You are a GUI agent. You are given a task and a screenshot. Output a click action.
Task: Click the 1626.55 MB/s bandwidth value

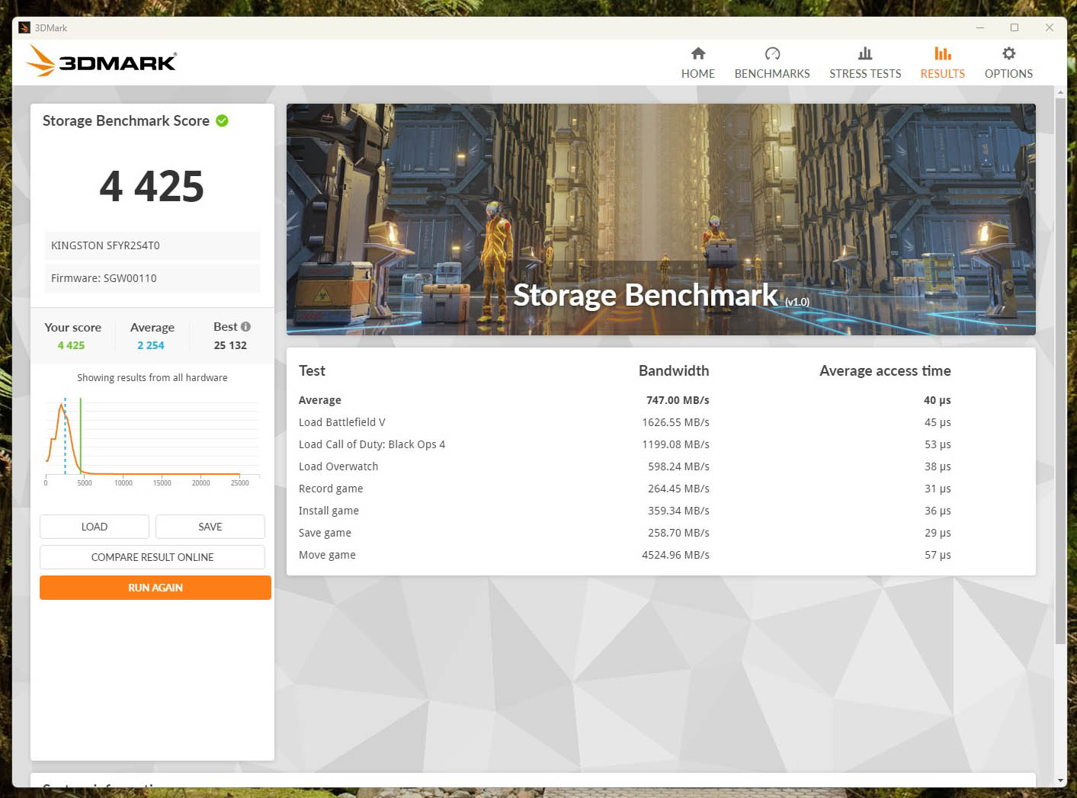[x=675, y=422]
